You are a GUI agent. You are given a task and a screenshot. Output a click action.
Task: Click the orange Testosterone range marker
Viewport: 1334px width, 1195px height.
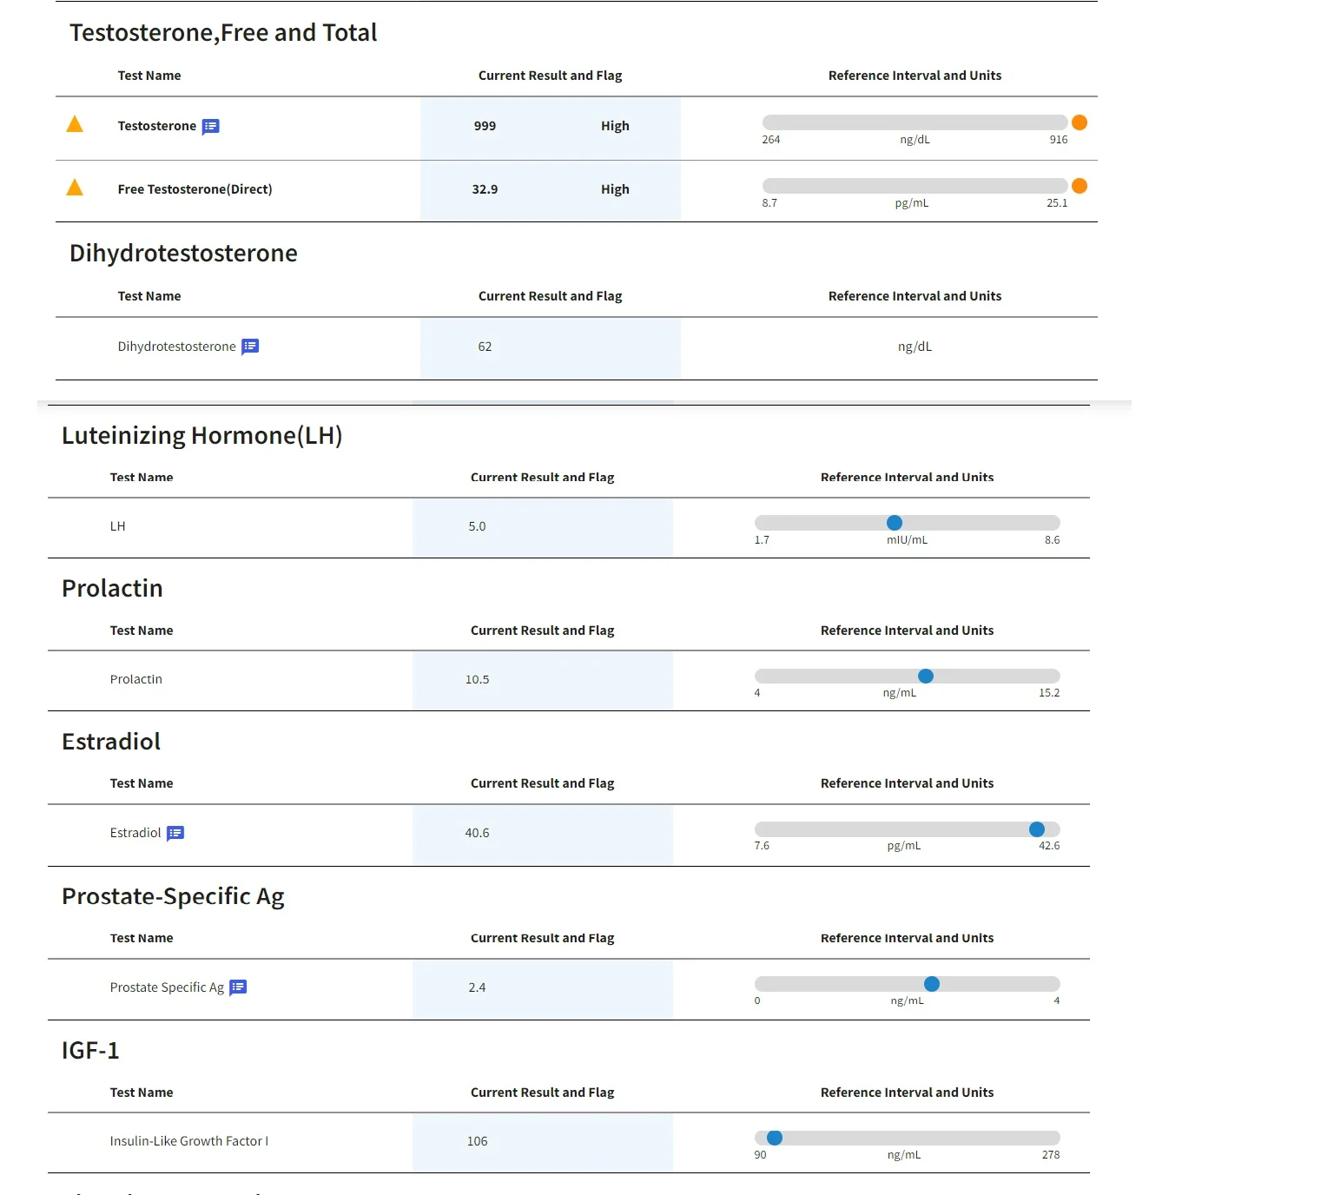tap(1080, 122)
